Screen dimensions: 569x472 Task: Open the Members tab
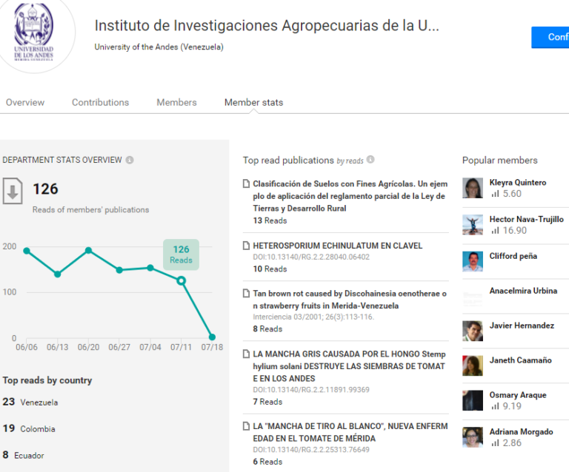coord(177,103)
